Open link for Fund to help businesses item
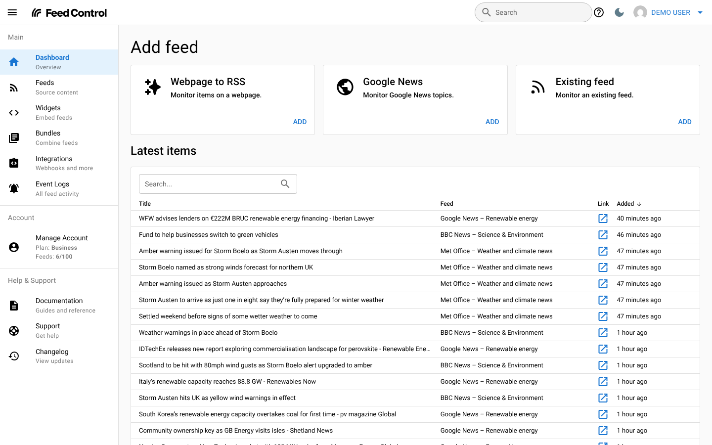 (x=603, y=235)
